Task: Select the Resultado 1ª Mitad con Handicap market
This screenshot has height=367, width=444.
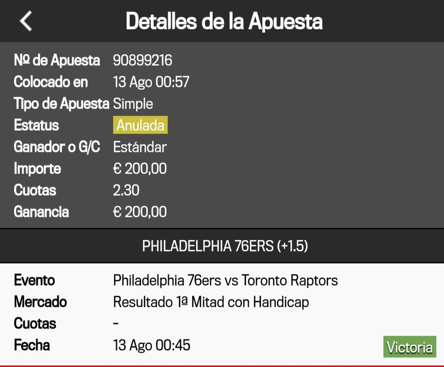Action: pos(211,302)
